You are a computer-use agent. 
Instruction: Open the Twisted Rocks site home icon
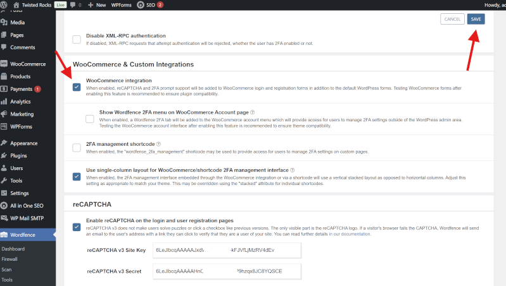coord(16,5)
